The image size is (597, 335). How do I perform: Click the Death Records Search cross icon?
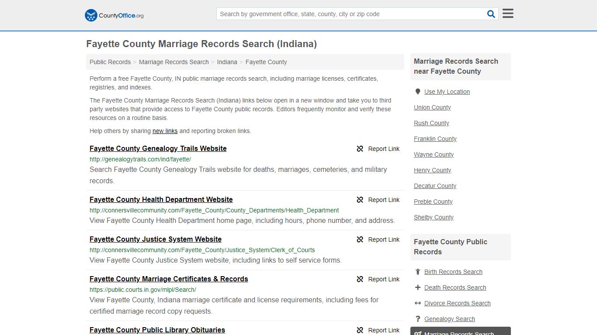pos(418,287)
